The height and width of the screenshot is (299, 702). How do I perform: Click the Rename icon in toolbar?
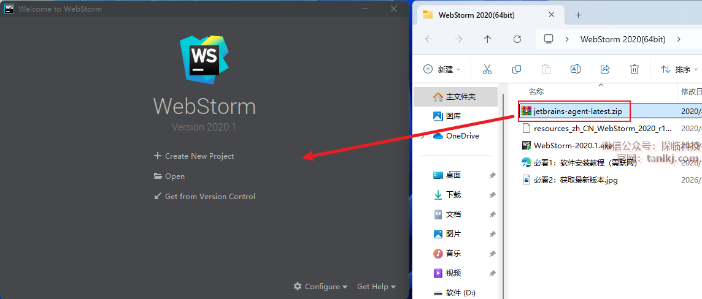(576, 69)
